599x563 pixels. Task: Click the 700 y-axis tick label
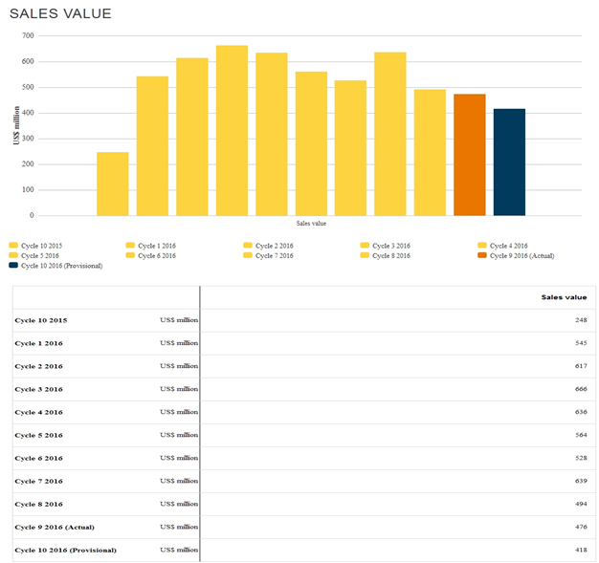pyautogui.click(x=28, y=35)
